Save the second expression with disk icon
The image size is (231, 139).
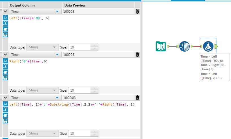click(x=5, y=78)
